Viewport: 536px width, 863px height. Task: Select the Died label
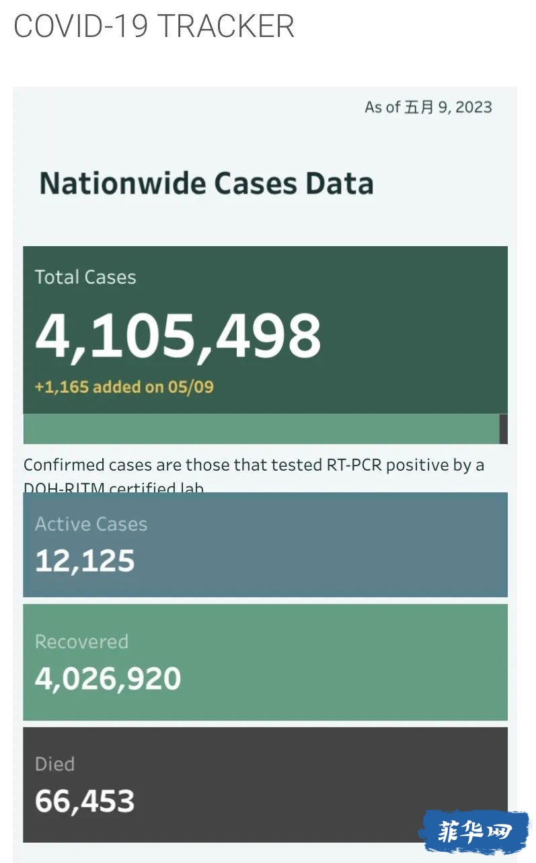[x=54, y=764]
